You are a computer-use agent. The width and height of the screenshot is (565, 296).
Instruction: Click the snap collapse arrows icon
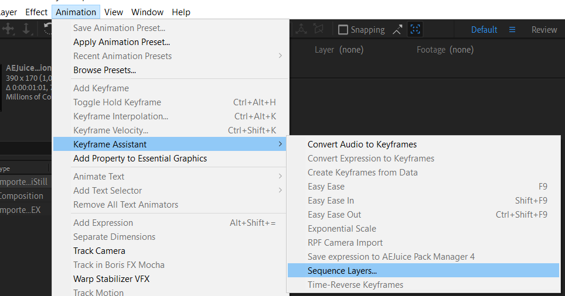click(x=398, y=30)
